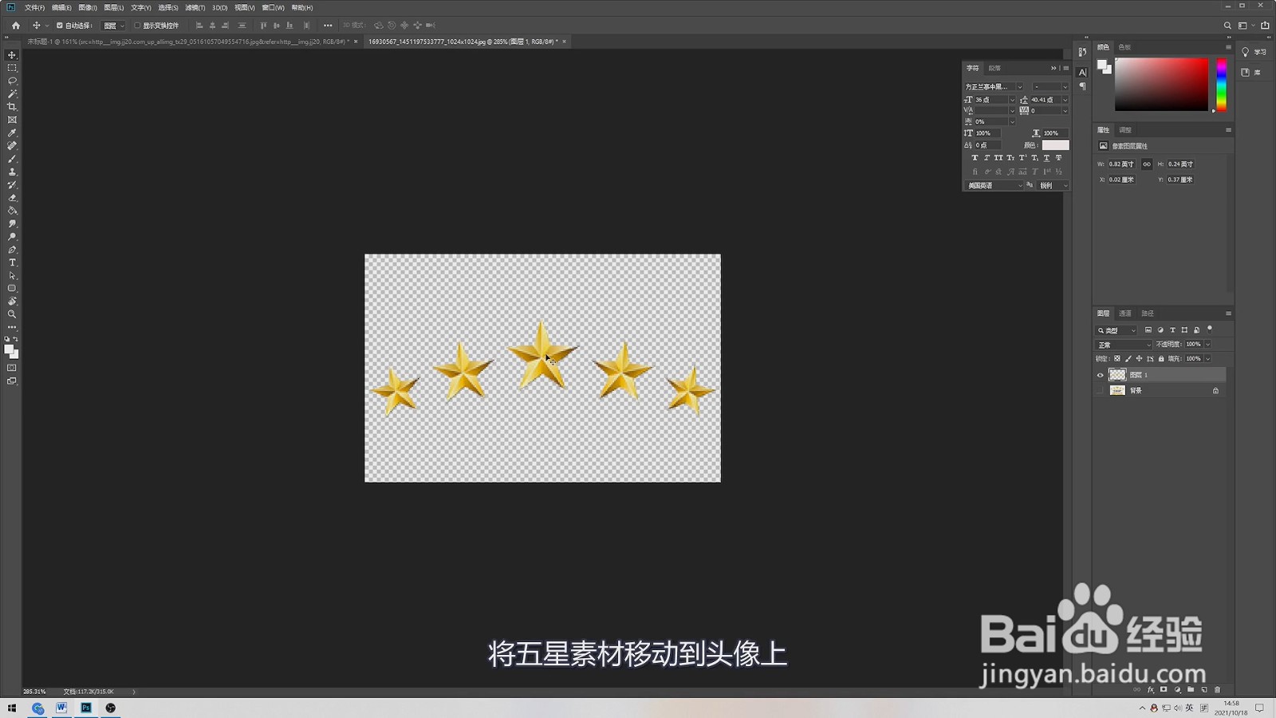This screenshot has height=718, width=1276.
Task: Select the Rectangular Marquee tool
Action: [12, 68]
